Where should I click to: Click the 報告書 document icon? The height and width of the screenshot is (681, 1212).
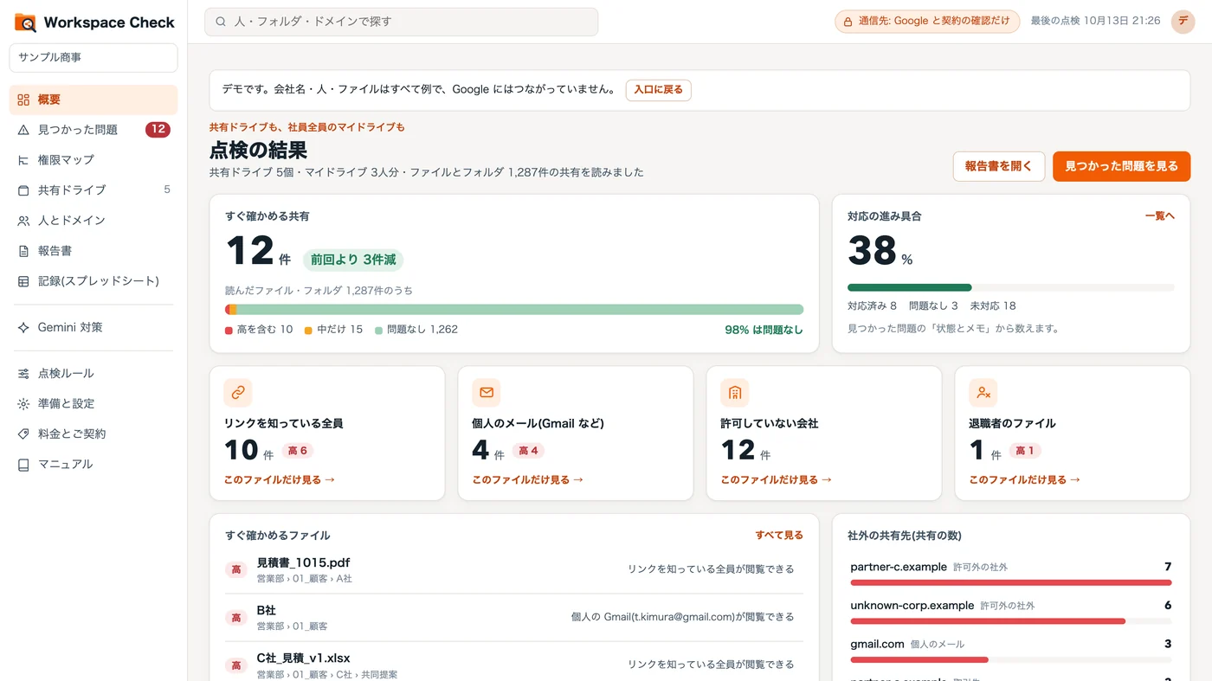tap(23, 251)
